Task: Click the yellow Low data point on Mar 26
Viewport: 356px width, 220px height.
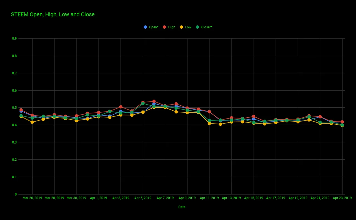Action: pyautogui.click(x=32, y=122)
